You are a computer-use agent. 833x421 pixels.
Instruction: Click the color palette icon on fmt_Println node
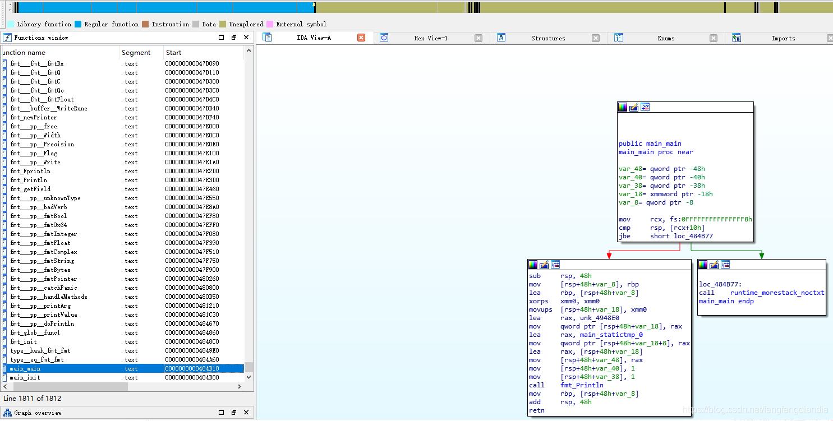pyautogui.click(x=533, y=265)
